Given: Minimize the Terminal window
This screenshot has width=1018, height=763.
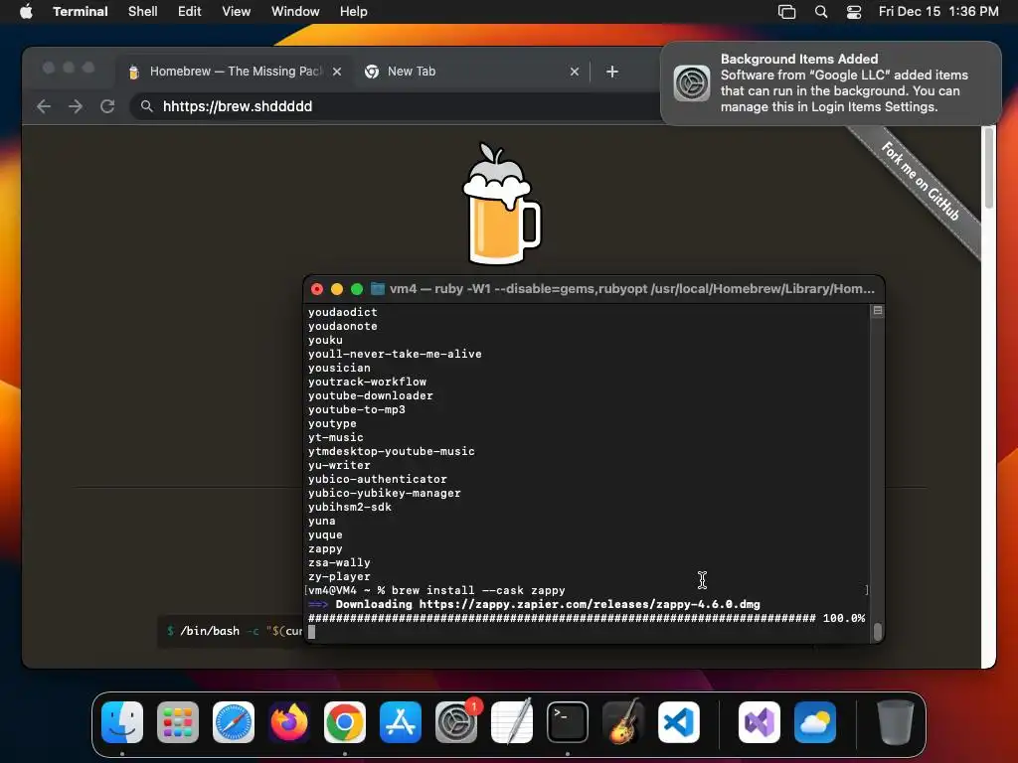Looking at the screenshot, I should pos(336,289).
